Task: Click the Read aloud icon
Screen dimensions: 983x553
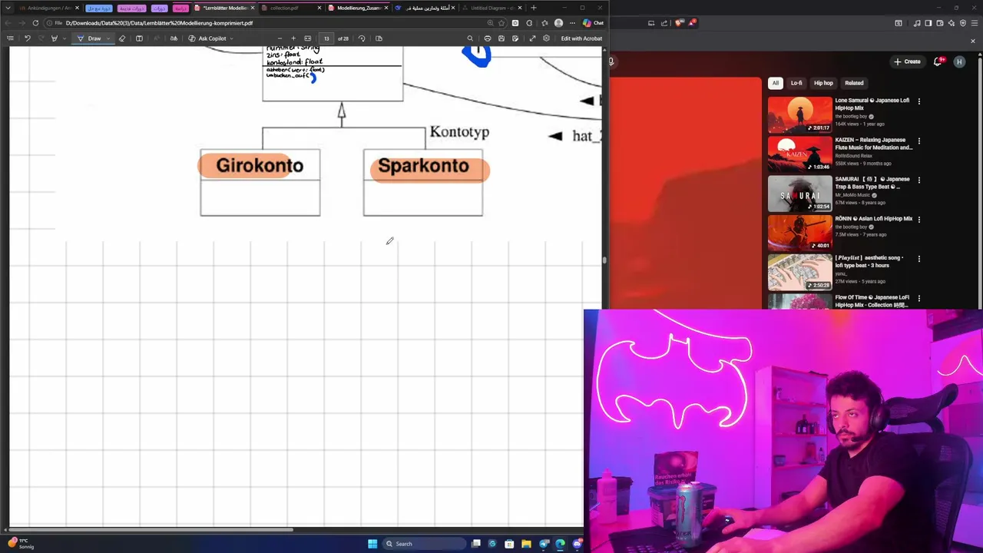Action: point(157,38)
